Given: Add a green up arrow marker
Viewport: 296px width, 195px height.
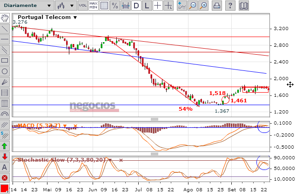Looking at the screenshot, I should click(5, 146).
